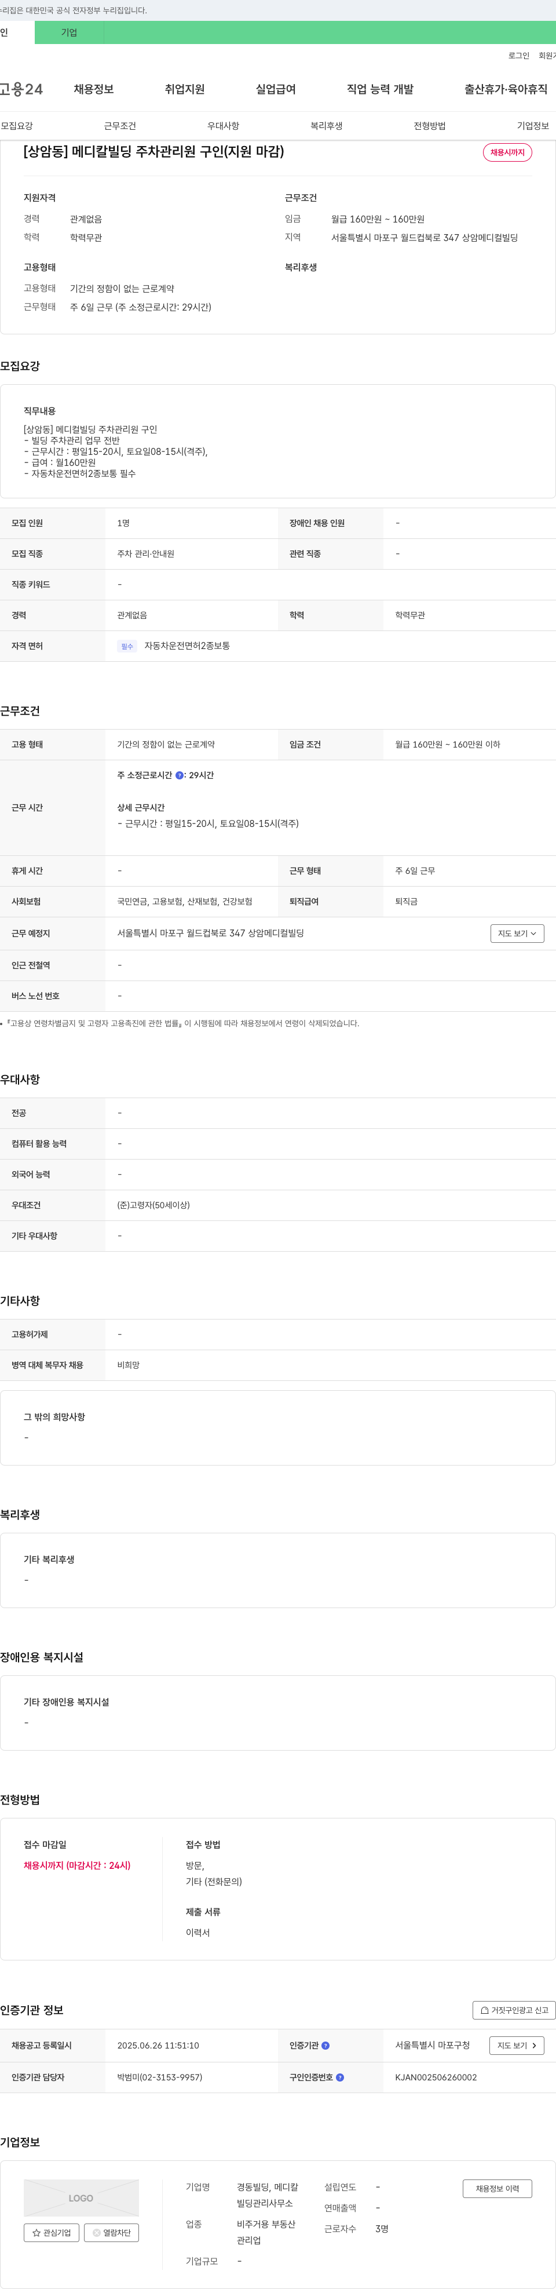Click the LOGO placeholder image

81,2197
